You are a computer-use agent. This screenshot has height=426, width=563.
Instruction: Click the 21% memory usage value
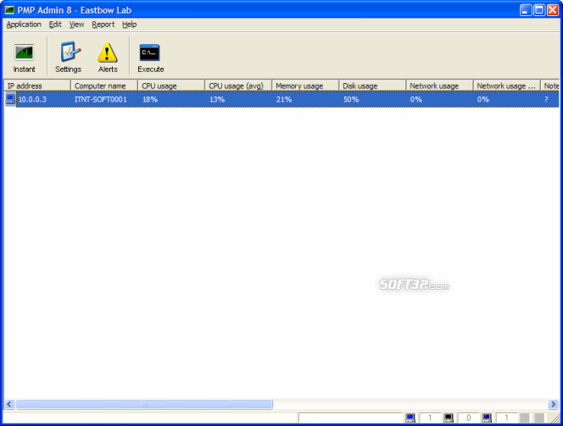click(x=284, y=99)
